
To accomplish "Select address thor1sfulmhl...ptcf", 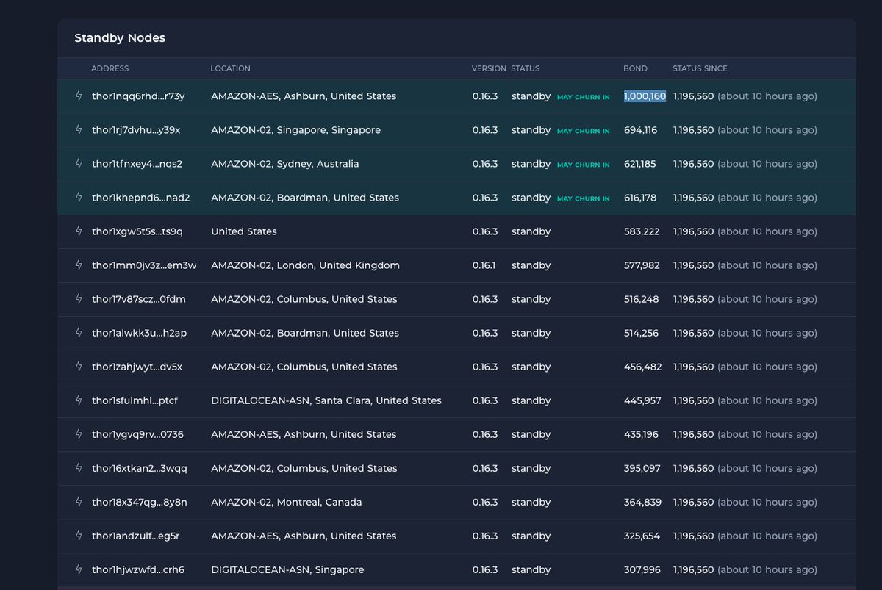I will click(135, 400).
